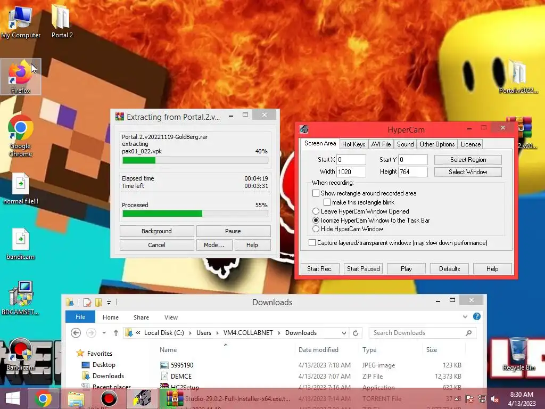Open the Portal.v2022 folder on desktop
The height and width of the screenshot is (409, 545).
pyautogui.click(x=518, y=77)
